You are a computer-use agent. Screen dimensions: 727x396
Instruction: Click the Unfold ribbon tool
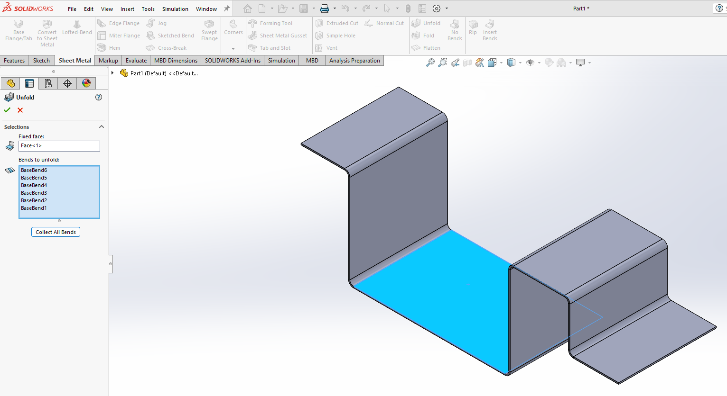pos(426,23)
